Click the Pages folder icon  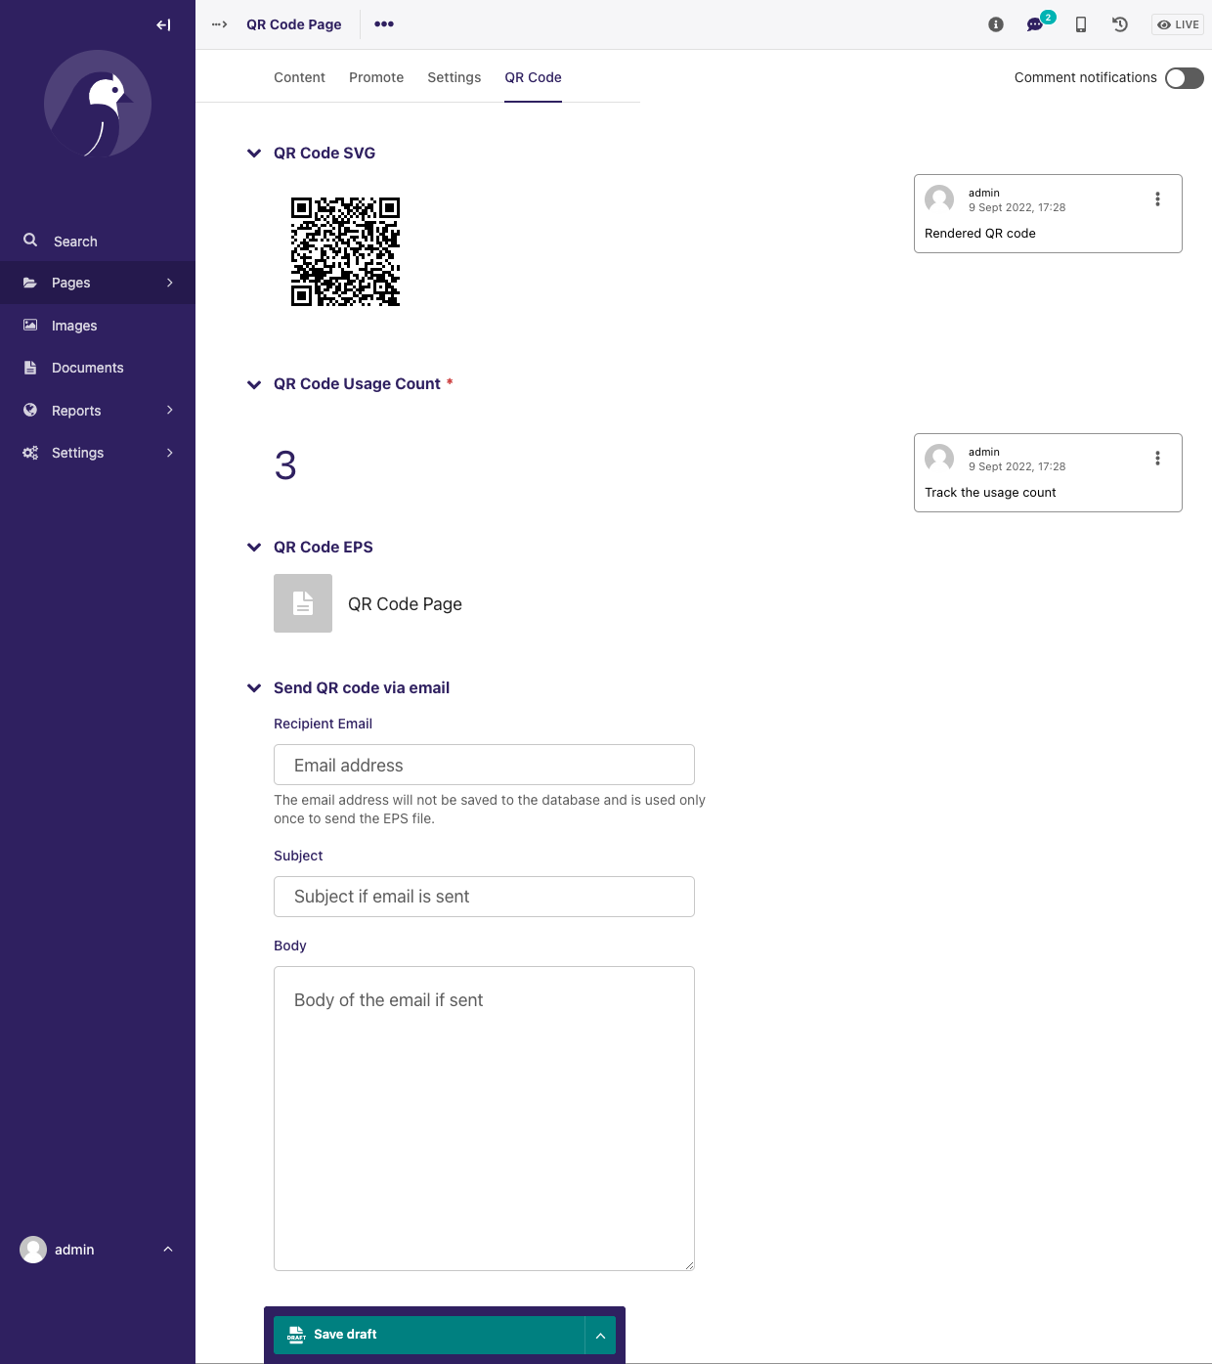30,283
